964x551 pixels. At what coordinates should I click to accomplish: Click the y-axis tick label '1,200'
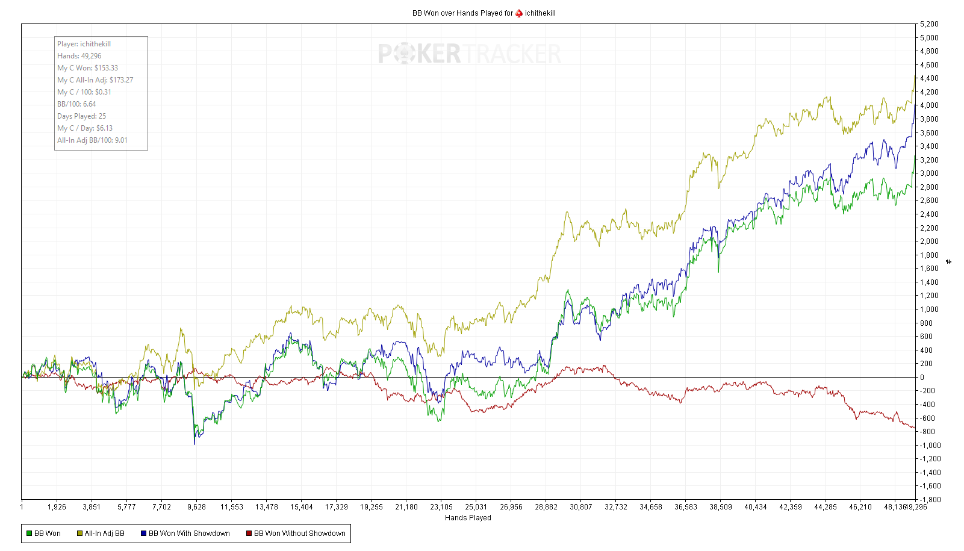[x=929, y=296]
